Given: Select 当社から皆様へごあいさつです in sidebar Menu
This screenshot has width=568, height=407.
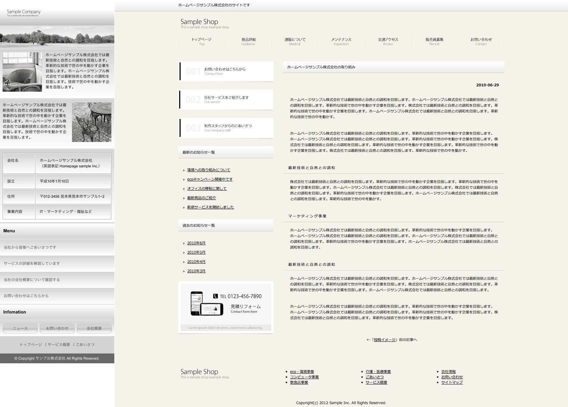Looking at the screenshot, I should pos(30,248).
